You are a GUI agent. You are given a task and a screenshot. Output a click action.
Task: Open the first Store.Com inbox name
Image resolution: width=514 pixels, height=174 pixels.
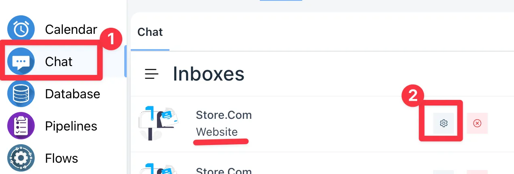pos(224,115)
